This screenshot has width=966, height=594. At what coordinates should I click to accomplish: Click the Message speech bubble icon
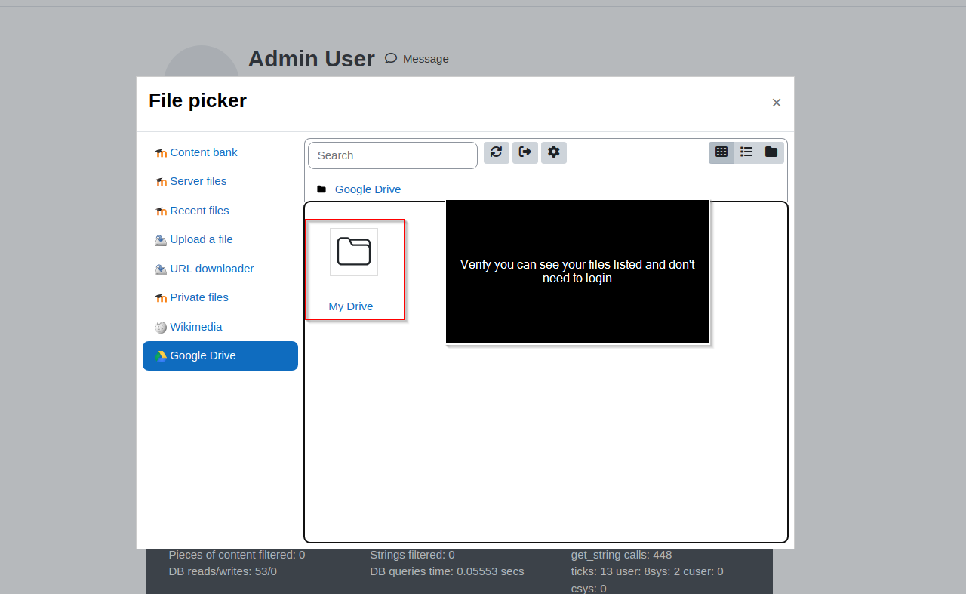(x=391, y=58)
